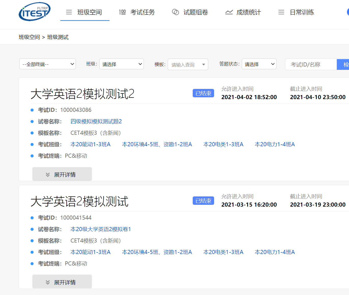Click the 100-score icon beside 考试任务

[122, 12]
